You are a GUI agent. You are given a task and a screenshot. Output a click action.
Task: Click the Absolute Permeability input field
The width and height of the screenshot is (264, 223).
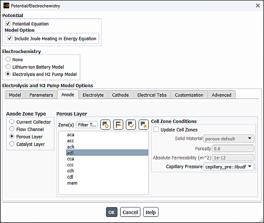point(233,158)
